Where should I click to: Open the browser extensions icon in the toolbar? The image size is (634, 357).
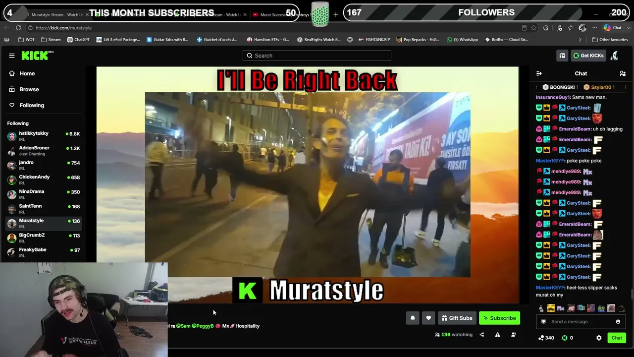click(546, 28)
